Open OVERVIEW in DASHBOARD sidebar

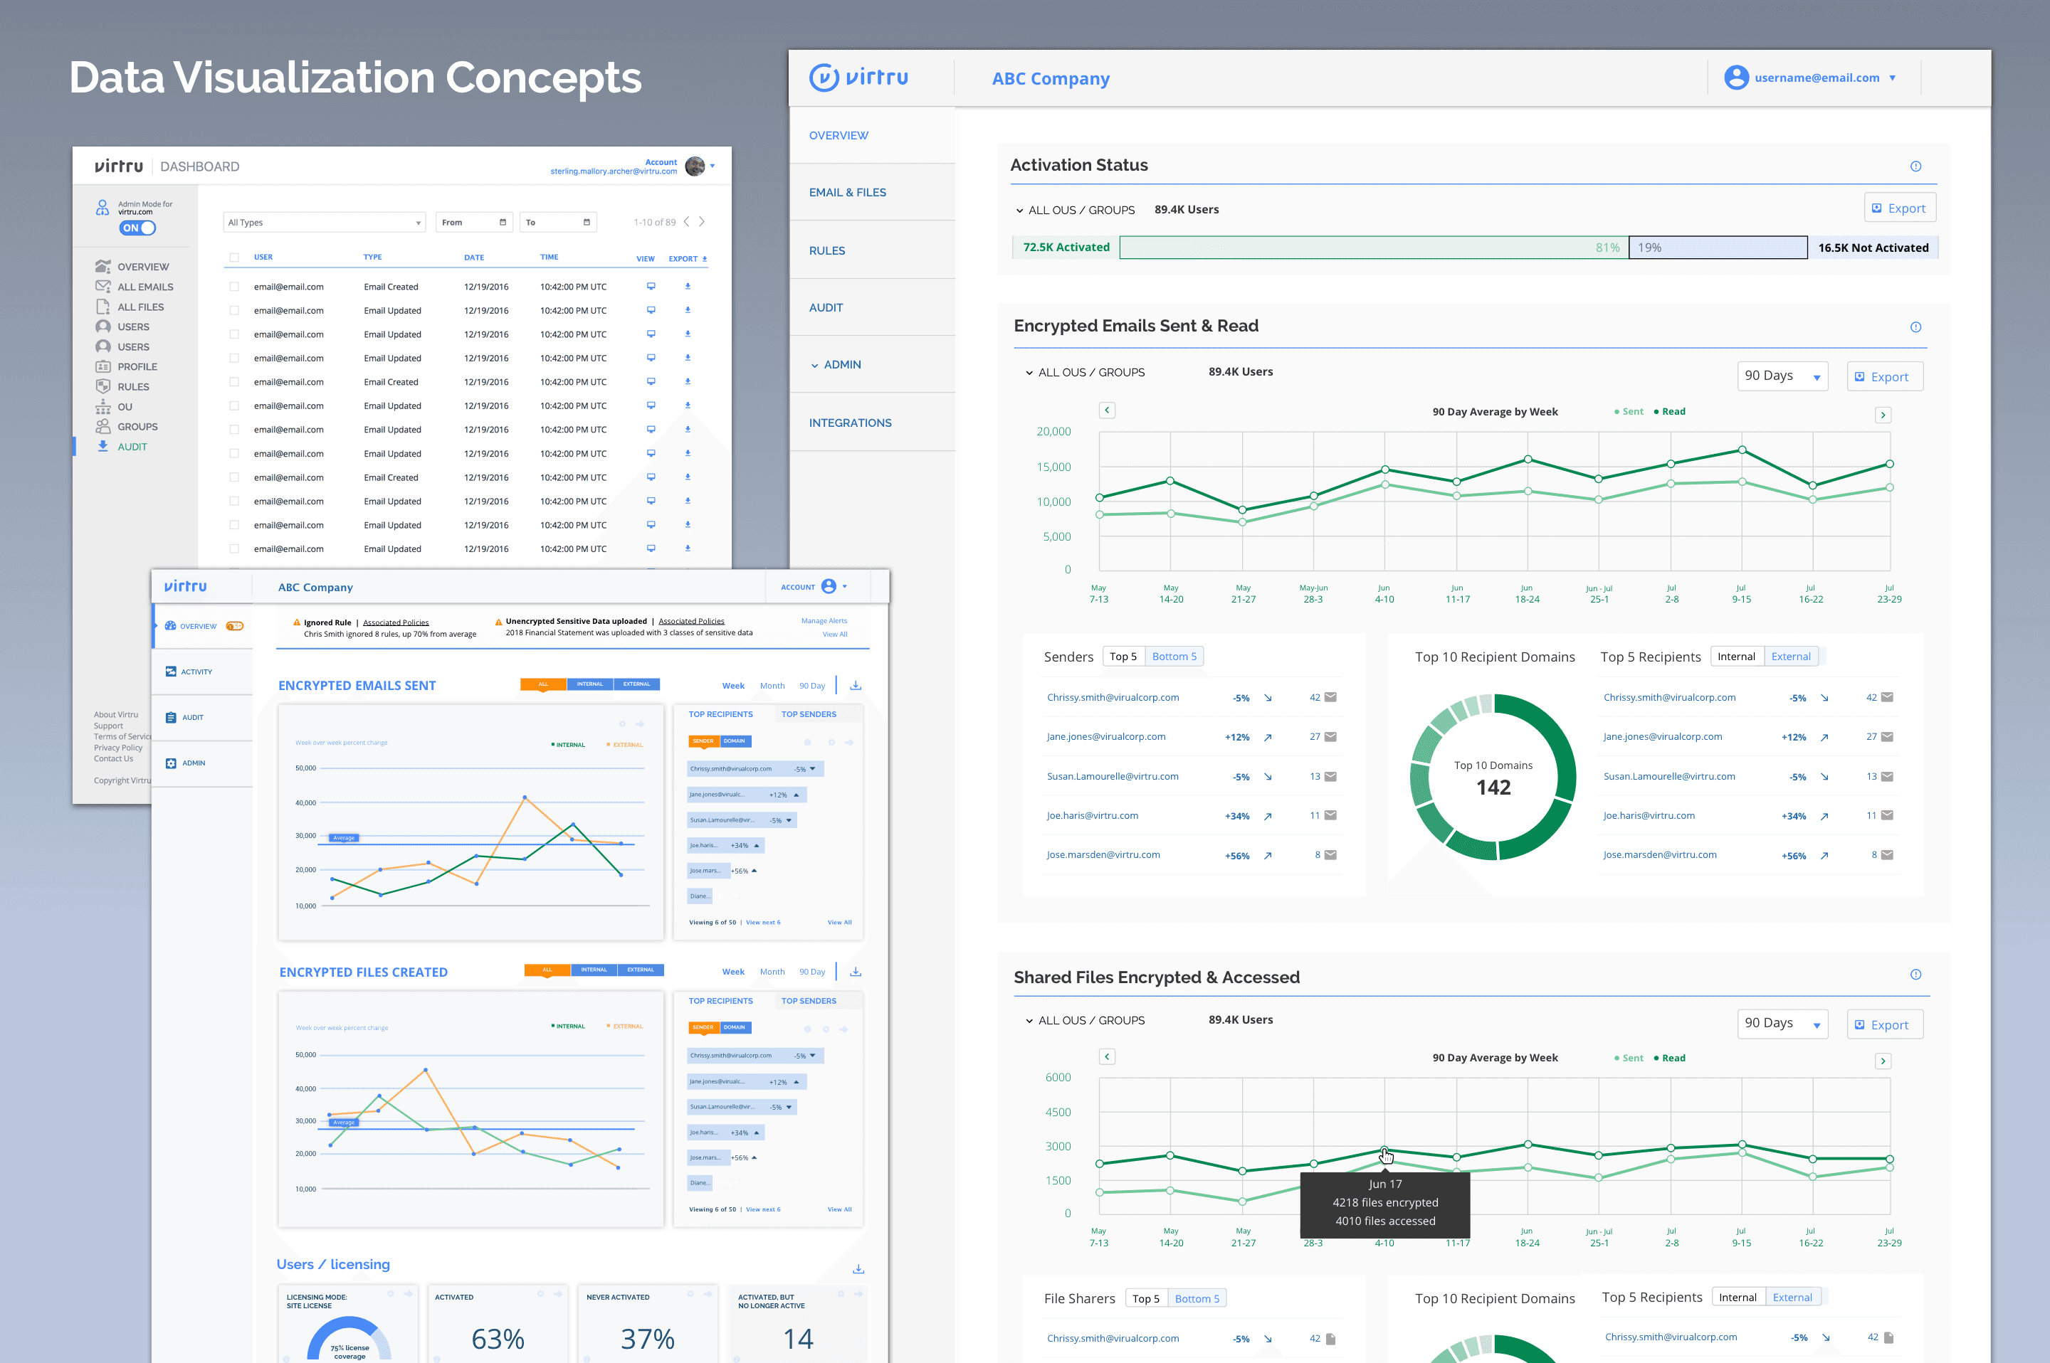[142, 267]
